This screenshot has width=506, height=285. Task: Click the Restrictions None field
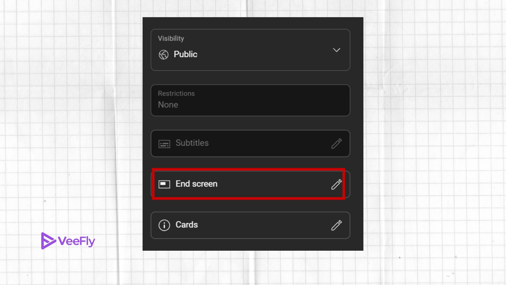click(x=250, y=104)
